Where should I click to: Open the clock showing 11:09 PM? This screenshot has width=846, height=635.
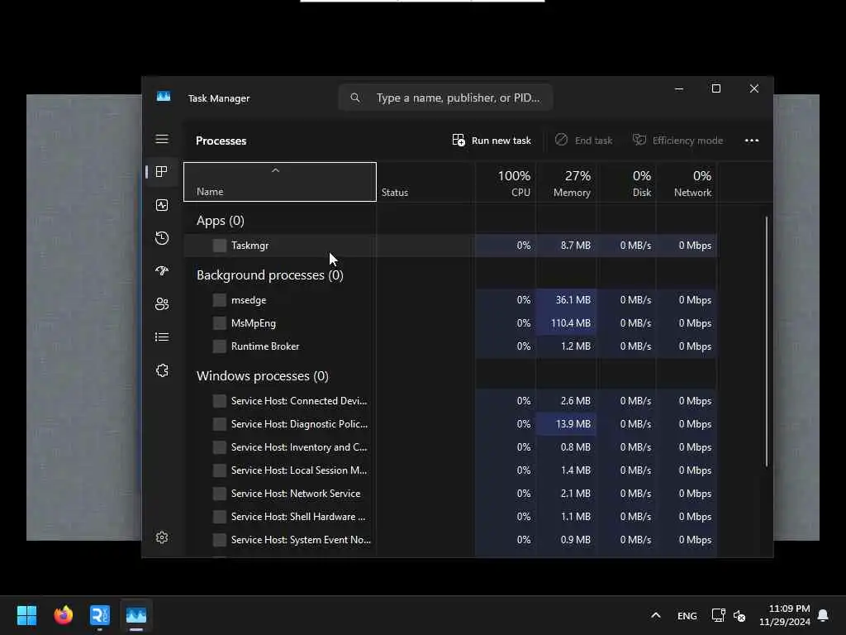click(x=785, y=615)
